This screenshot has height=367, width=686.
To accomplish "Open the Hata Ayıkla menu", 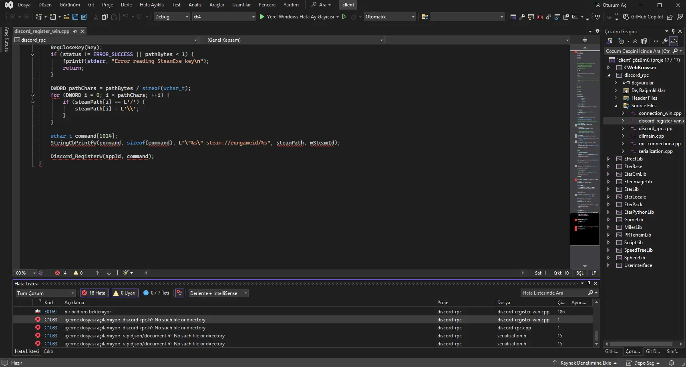I will 152,5.
